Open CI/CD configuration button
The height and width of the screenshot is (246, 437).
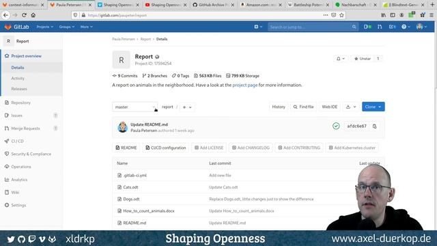pos(166,148)
